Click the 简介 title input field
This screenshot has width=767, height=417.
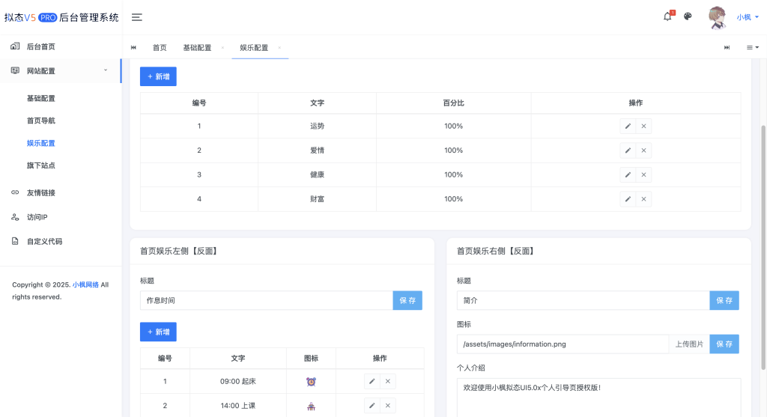583,301
